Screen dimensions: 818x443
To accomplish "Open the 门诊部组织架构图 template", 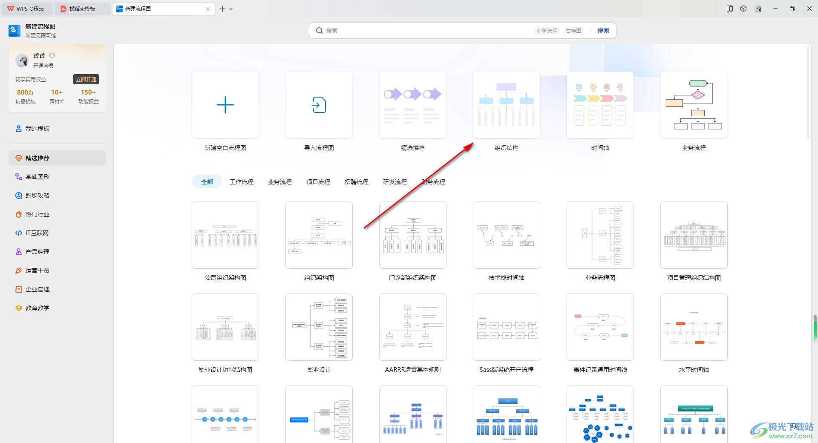I will pos(413,235).
